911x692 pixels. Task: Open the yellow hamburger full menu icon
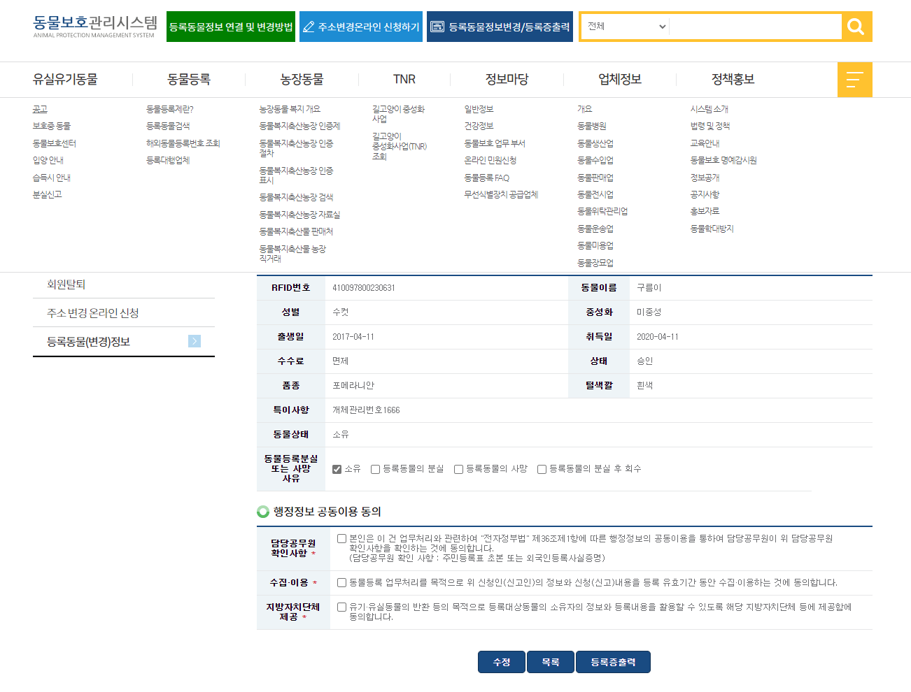854,80
